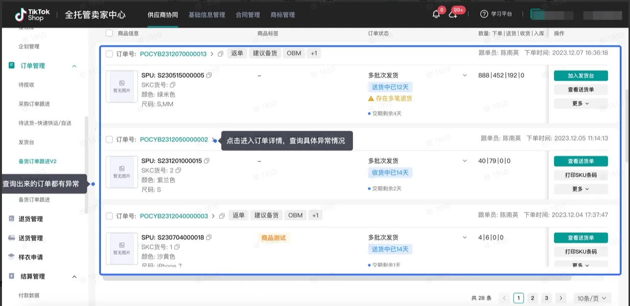Check order POCYB2312050000002 checkbox
The width and height of the screenshot is (630, 306).
click(109, 140)
